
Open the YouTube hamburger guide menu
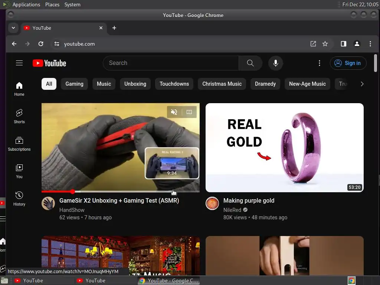(x=19, y=63)
